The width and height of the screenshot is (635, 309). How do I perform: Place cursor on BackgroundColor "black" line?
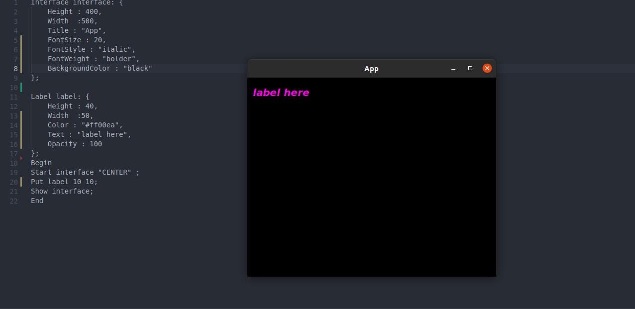pos(100,68)
